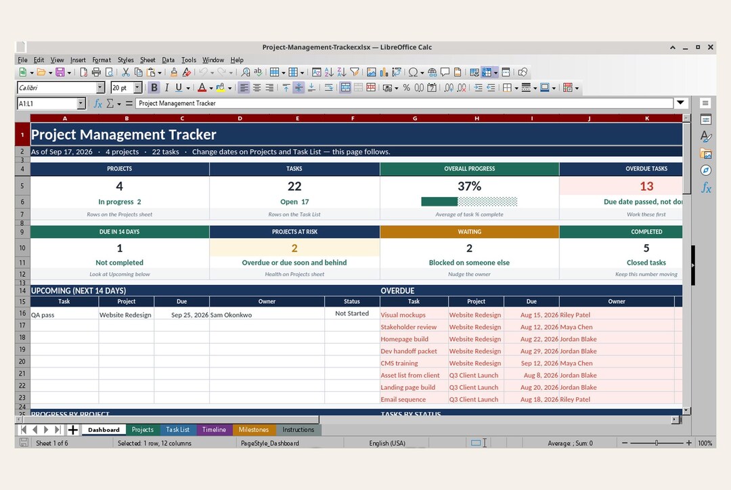The width and height of the screenshot is (731, 490).
Task: Toggle Bold formatting
Action: (154, 88)
